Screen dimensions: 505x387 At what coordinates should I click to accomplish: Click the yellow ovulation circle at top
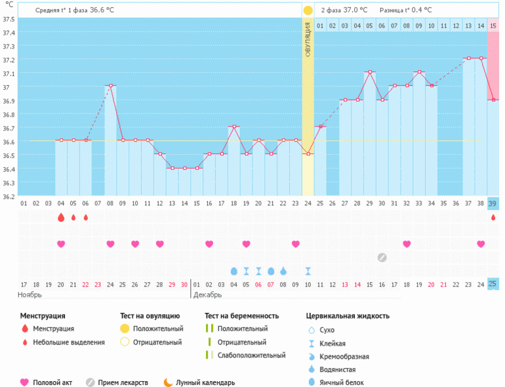click(x=308, y=10)
